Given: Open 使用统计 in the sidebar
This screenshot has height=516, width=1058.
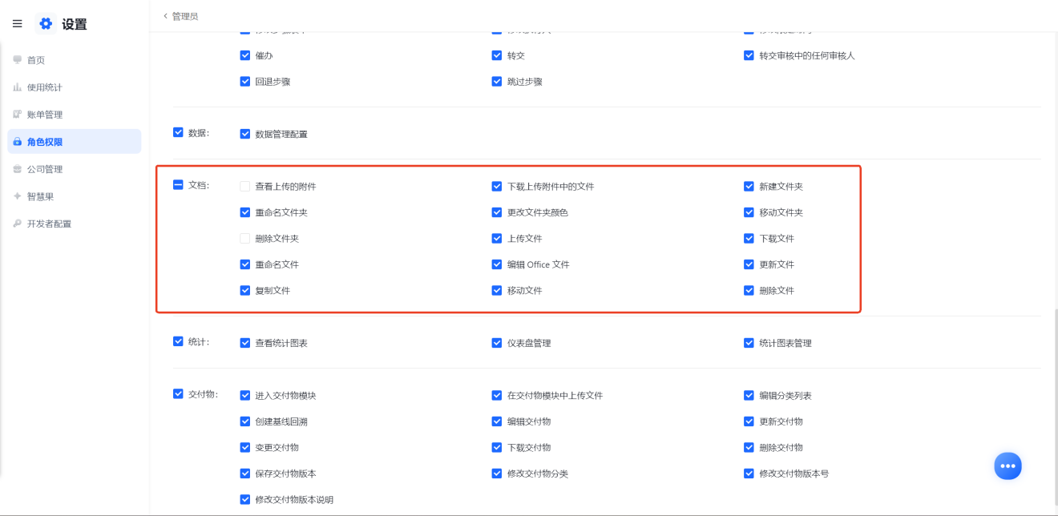Looking at the screenshot, I should [x=75, y=87].
